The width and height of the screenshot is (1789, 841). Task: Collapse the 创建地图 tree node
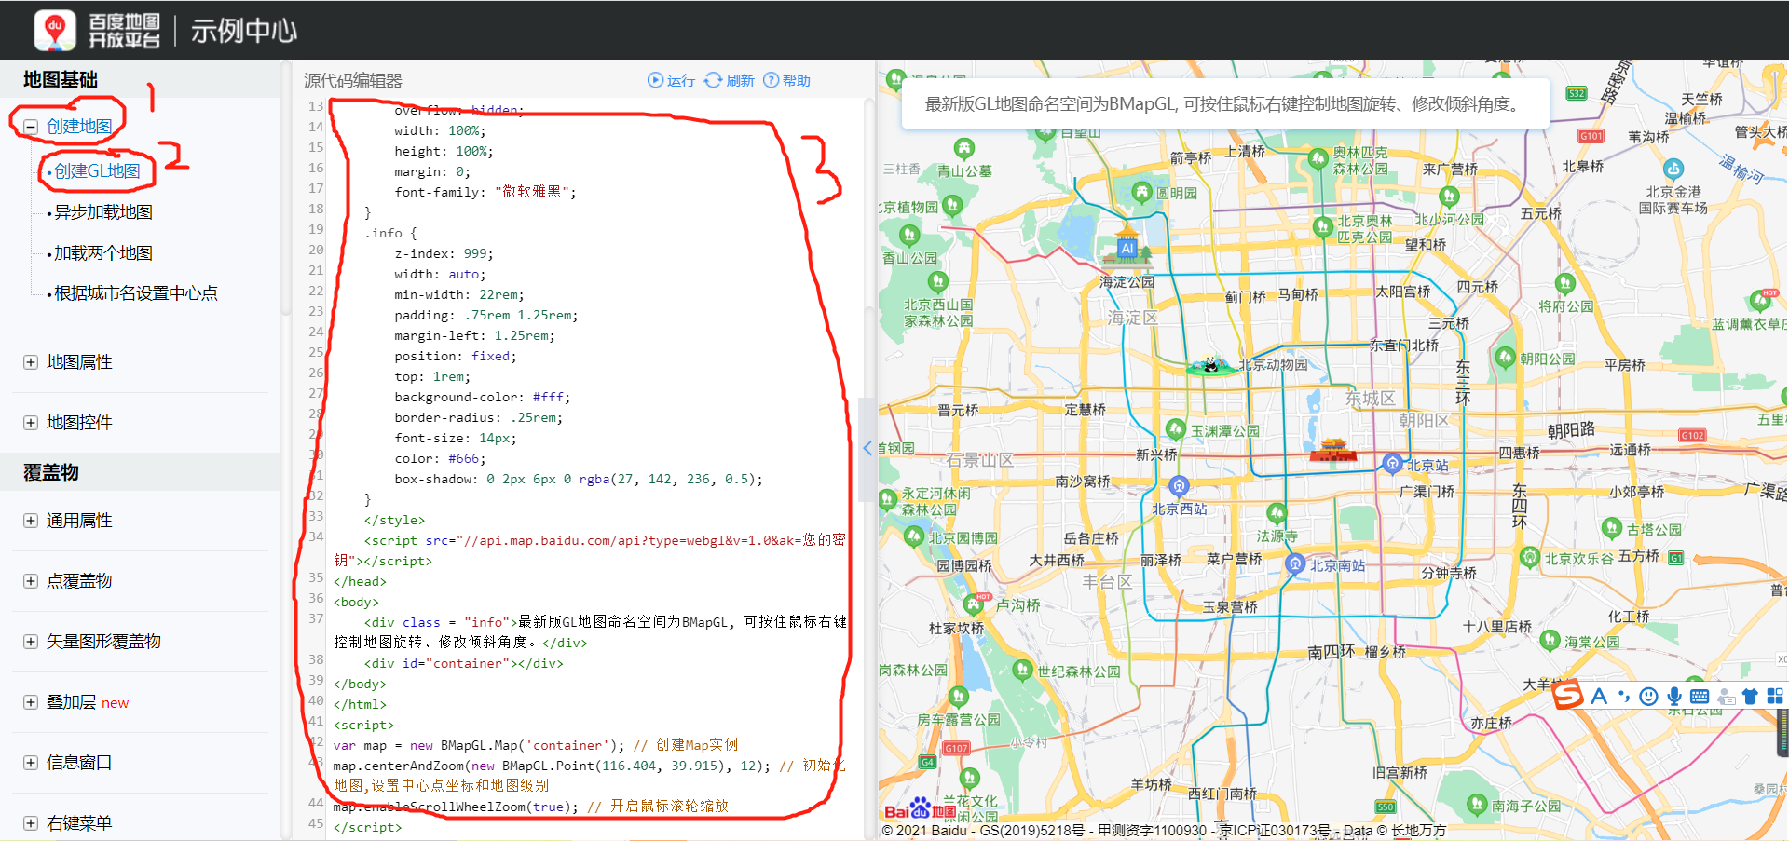[x=31, y=127]
